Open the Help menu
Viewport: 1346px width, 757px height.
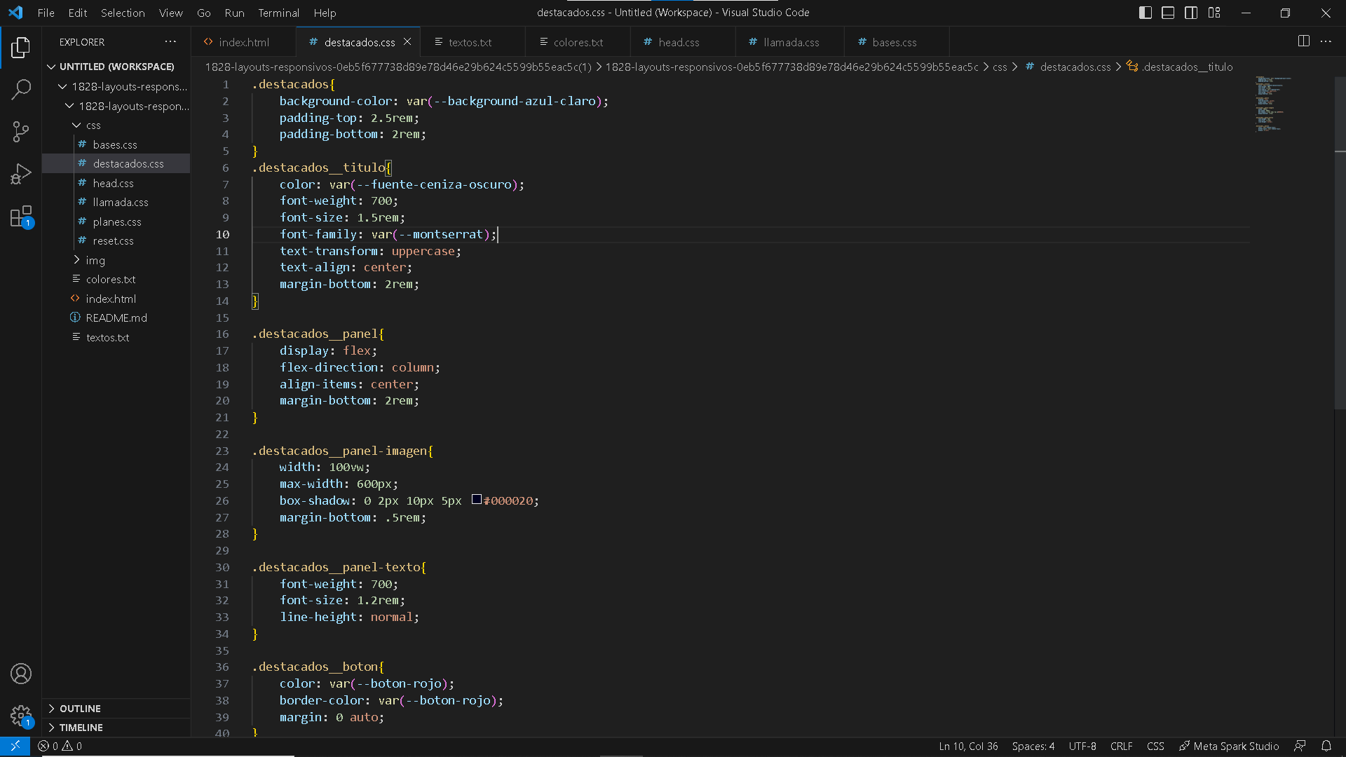(x=325, y=13)
